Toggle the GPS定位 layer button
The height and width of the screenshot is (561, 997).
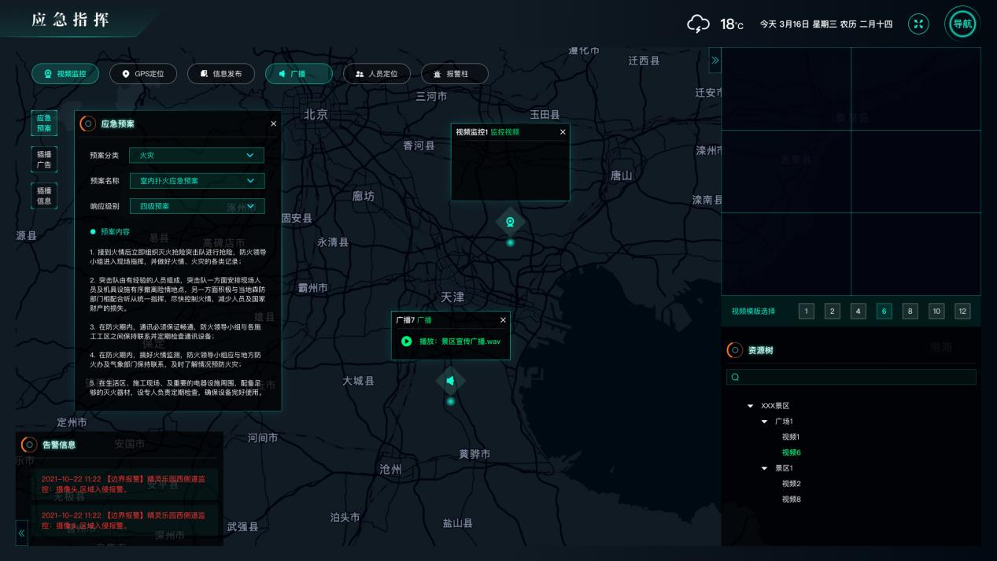point(142,74)
